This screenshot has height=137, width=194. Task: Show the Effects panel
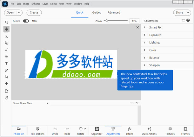(130, 131)
